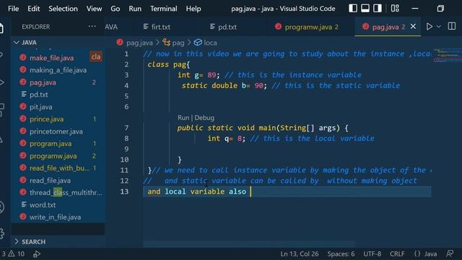Run the Java file with play icon
This screenshot has height=260, width=462.
pyautogui.click(x=430, y=27)
